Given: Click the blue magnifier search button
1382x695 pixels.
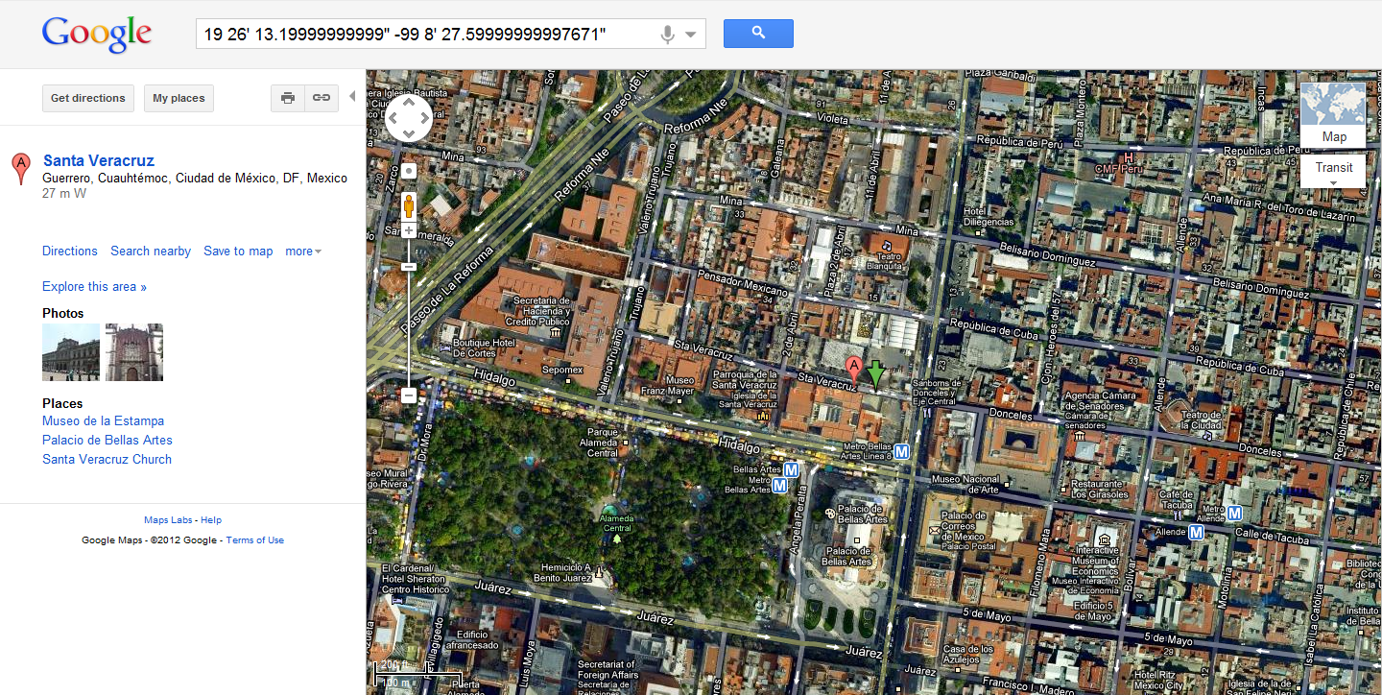Looking at the screenshot, I should [x=758, y=34].
